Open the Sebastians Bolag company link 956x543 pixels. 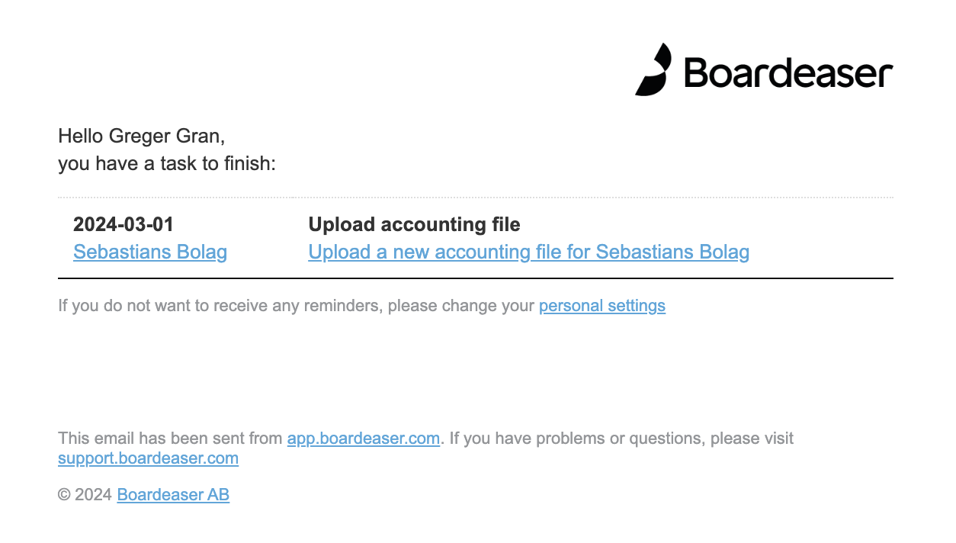[150, 252]
